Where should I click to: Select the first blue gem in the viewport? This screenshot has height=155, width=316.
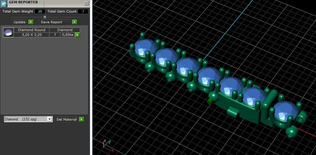coord(145,48)
